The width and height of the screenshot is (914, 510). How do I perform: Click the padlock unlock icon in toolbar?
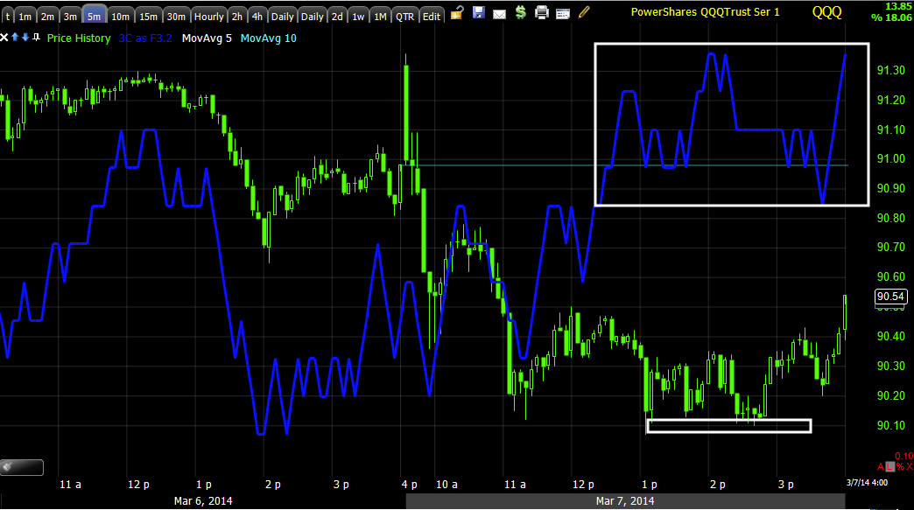[x=457, y=12]
